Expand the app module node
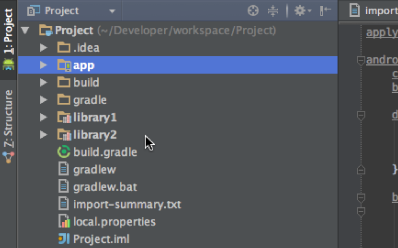The height and width of the screenshot is (248, 398). [x=43, y=65]
